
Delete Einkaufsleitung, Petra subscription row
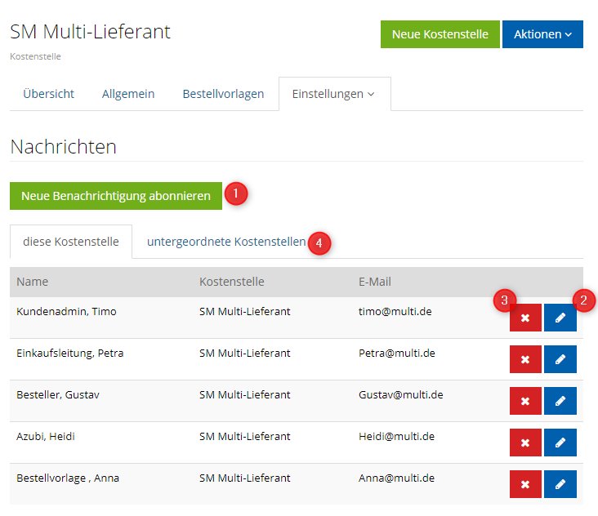(525, 359)
